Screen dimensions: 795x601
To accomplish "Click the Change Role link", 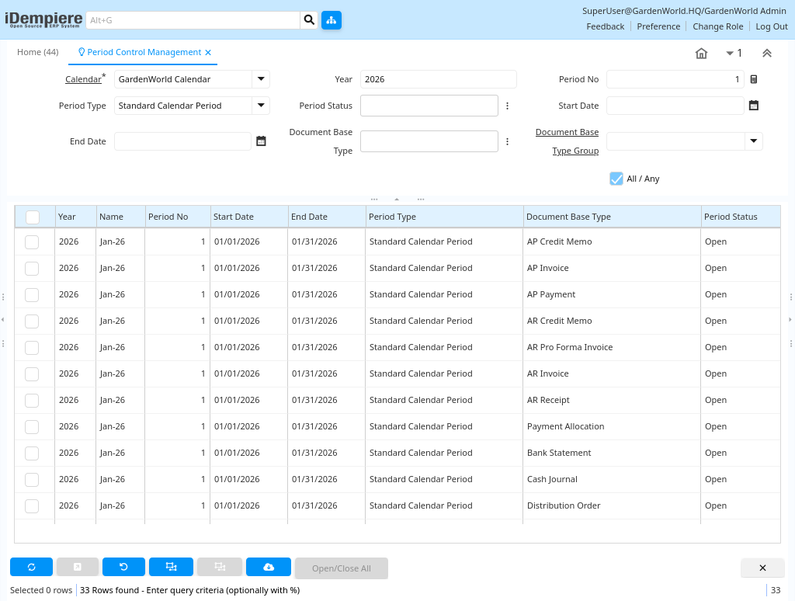I will point(717,26).
